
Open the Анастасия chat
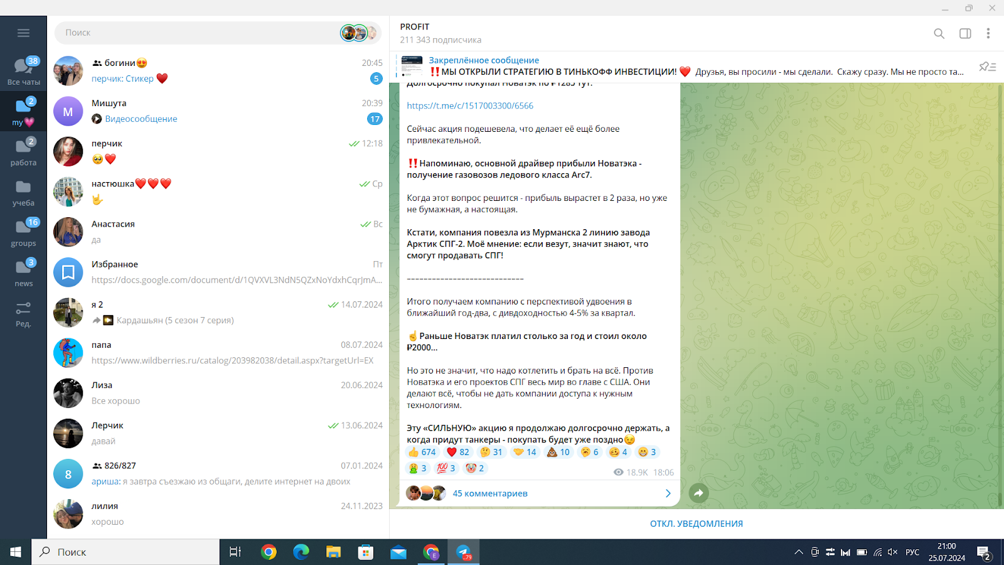point(218,232)
